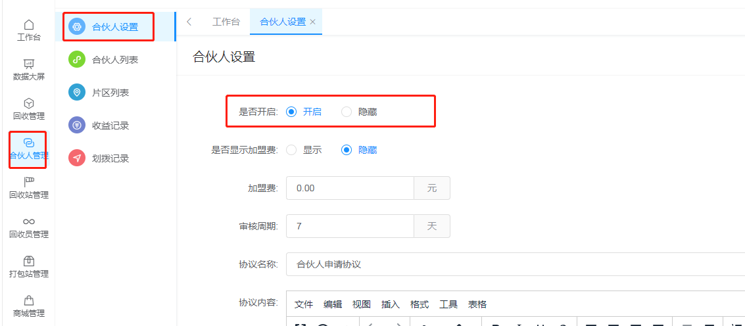Open the 文件 editor menu
745x326 pixels.
(304, 304)
